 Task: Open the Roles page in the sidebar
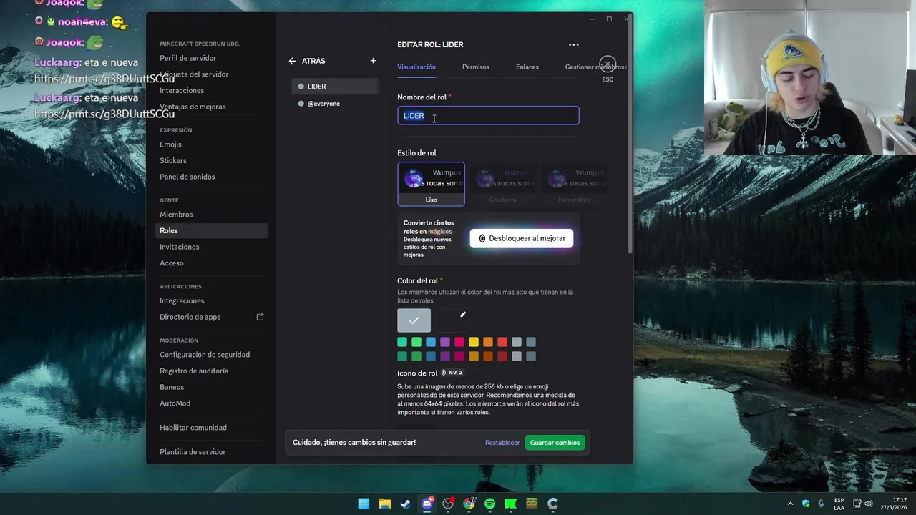[212, 230]
